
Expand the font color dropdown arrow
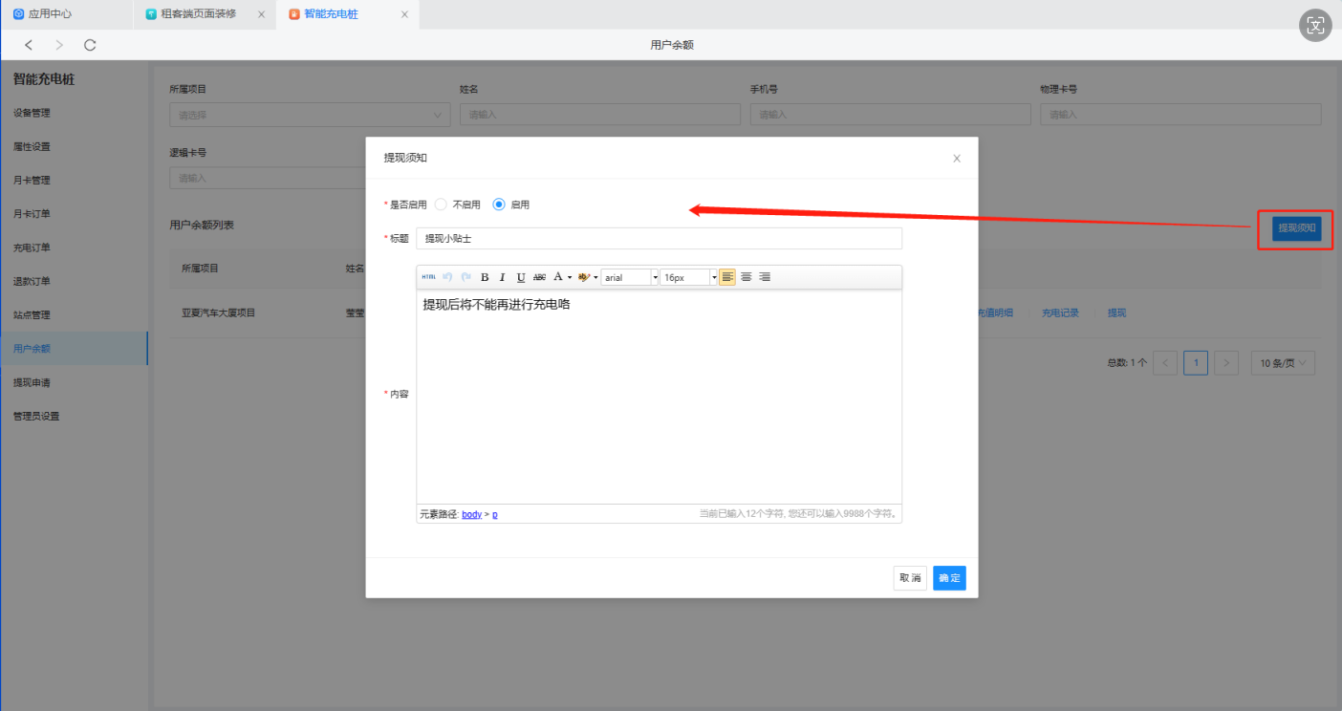[x=570, y=278]
